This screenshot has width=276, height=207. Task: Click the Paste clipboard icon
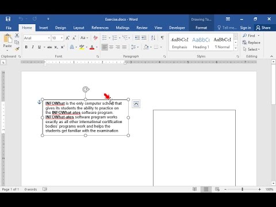(x=7, y=39)
